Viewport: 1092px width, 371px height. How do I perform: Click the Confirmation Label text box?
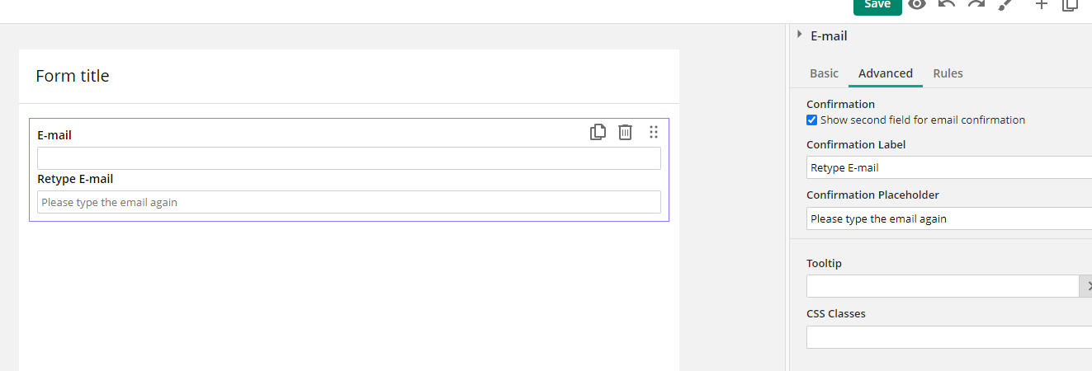click(x=949, y=167)
